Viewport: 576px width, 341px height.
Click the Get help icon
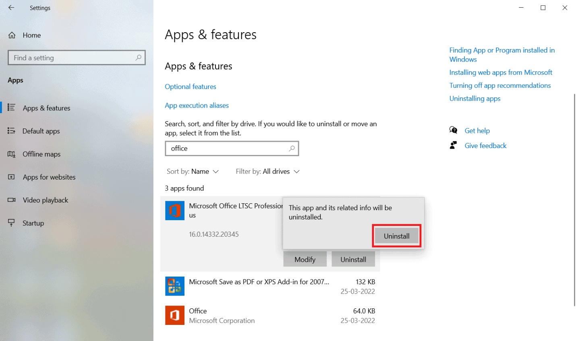(453, 130)
